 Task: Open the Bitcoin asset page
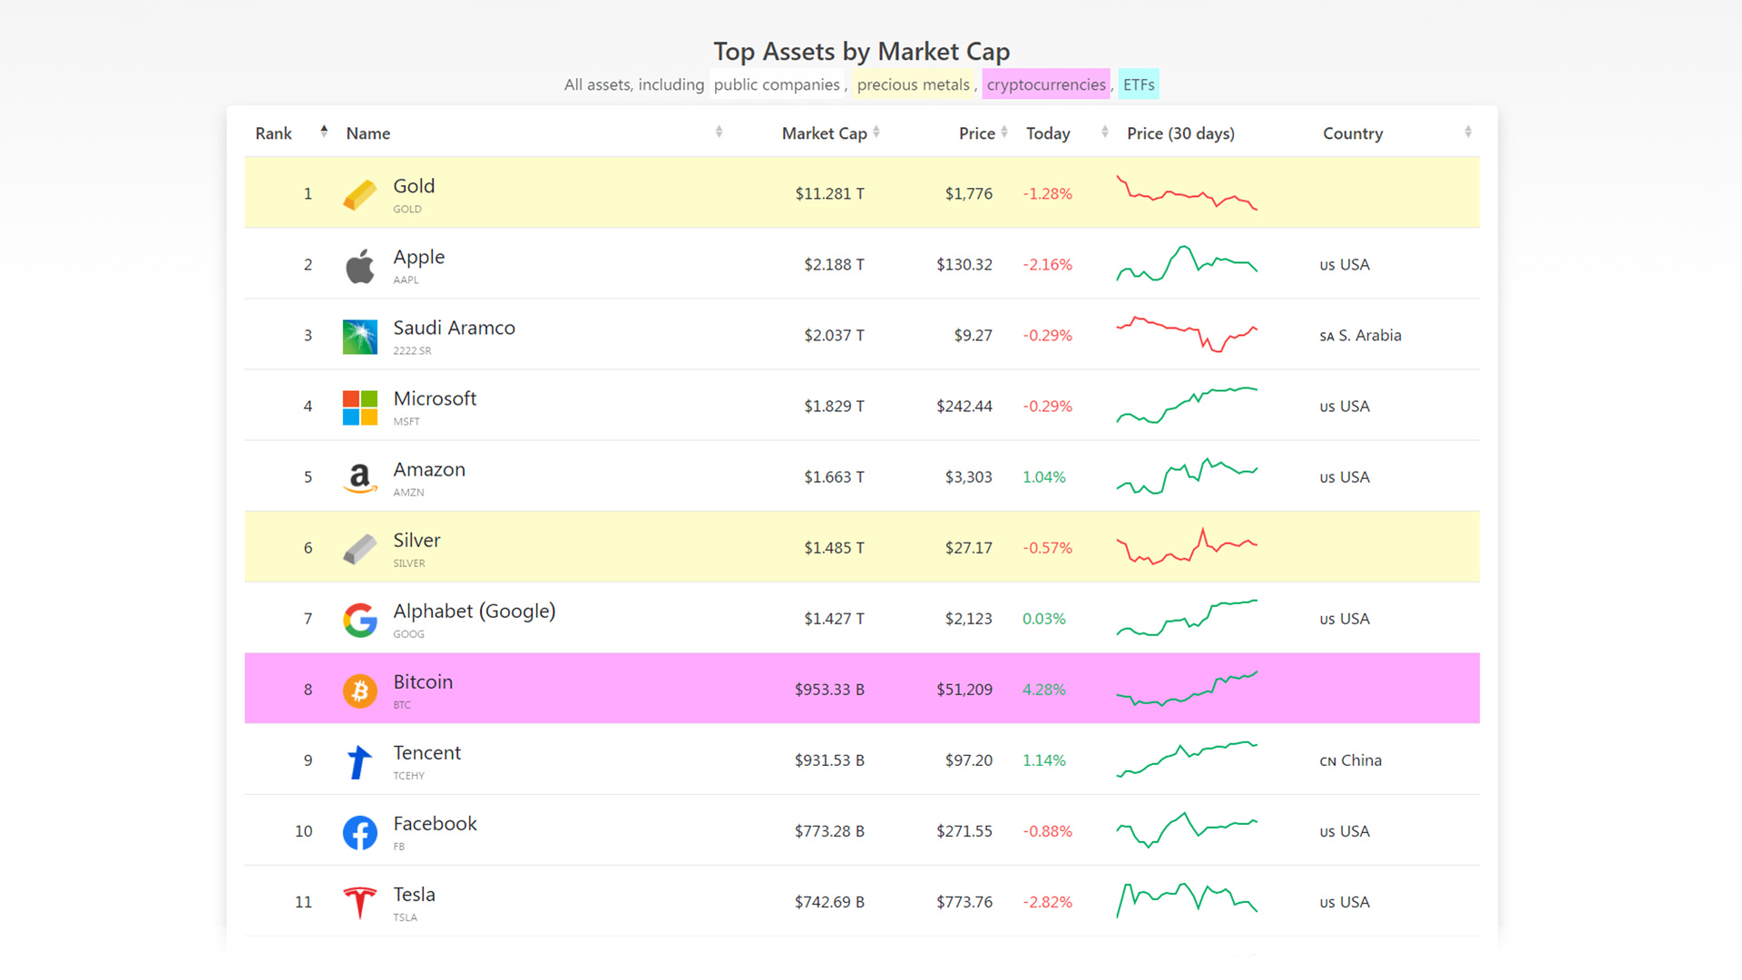point(423,681)
